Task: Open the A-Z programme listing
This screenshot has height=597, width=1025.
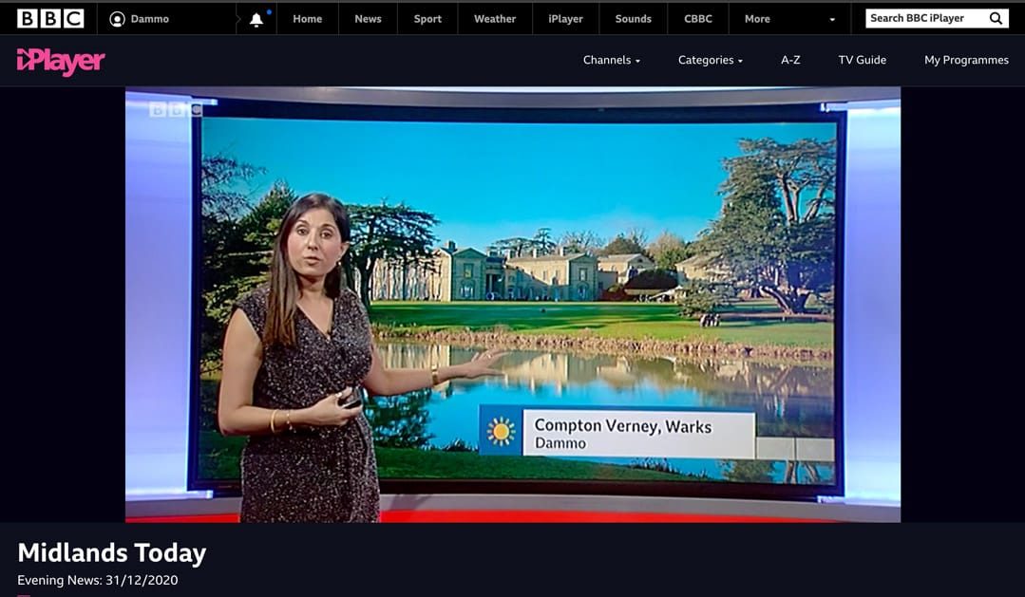Action: click(x=790, y=60)
